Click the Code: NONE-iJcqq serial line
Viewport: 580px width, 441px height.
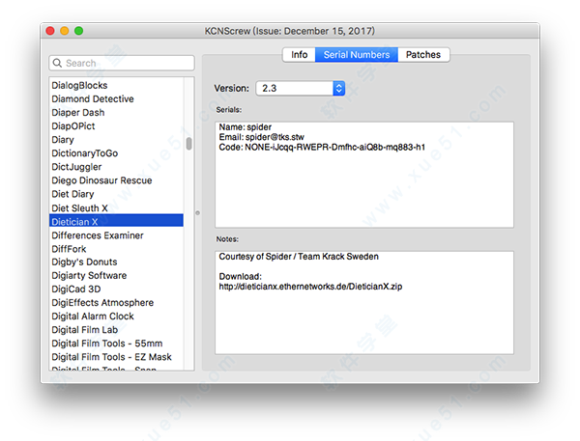click(x=322, y=148)
